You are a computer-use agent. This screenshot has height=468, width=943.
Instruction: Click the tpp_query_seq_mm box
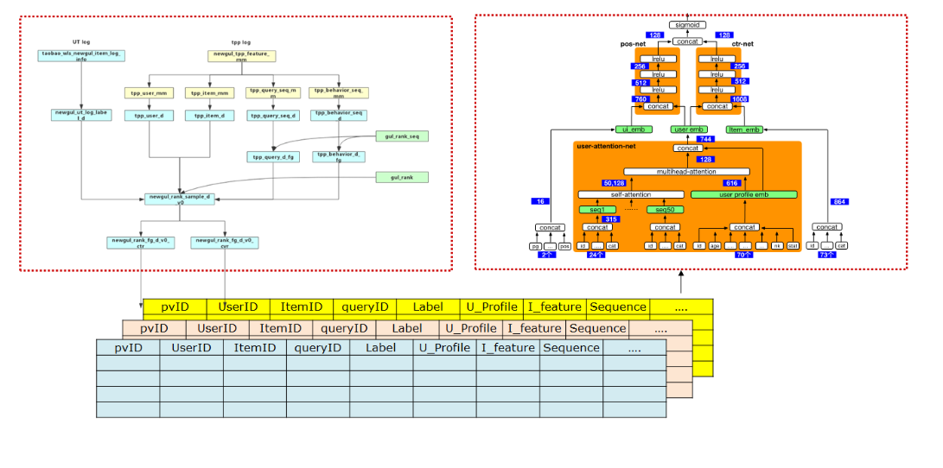[273, 92]
